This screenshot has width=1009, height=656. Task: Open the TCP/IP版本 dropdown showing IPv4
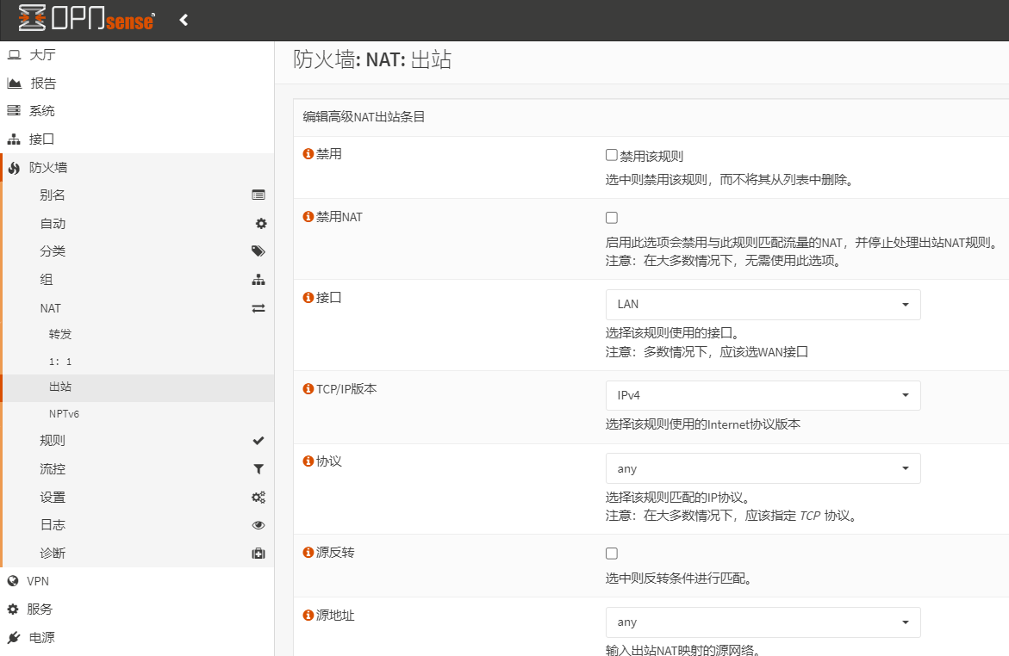tap(763, 395)
